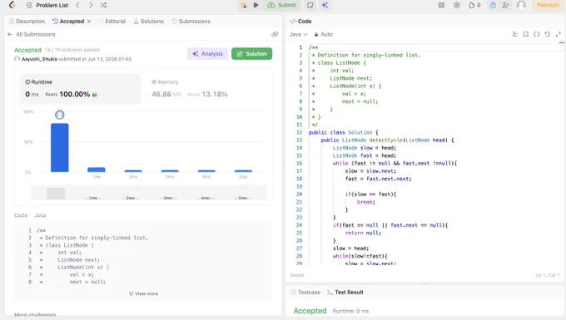Open the profile avatar menu
Image resolution: width=566 pixels, height=320 pixels.
point(521,5)
